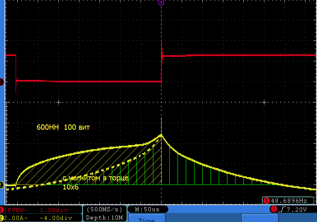The image size is (317, 222).
Task: Click the 7.20V trigger level readout
Action: point(298,209)
